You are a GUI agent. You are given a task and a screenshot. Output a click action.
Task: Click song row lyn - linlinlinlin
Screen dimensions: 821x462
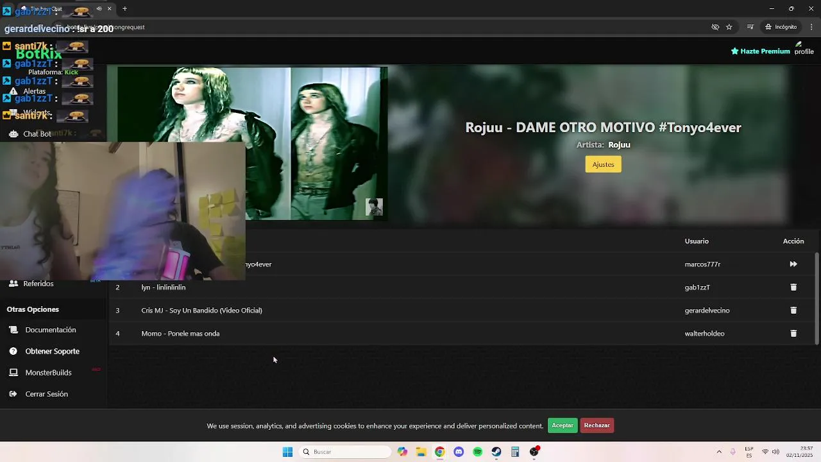click(x=462, y=287)
